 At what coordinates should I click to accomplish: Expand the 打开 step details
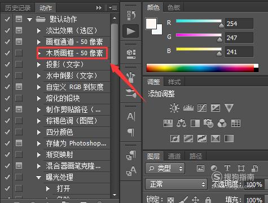[48, 188]
